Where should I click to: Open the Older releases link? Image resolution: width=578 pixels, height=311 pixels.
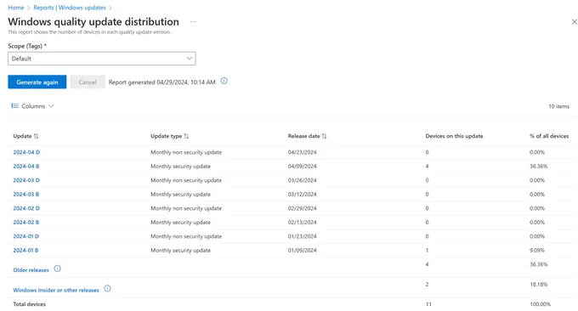[x=31, y=270]
